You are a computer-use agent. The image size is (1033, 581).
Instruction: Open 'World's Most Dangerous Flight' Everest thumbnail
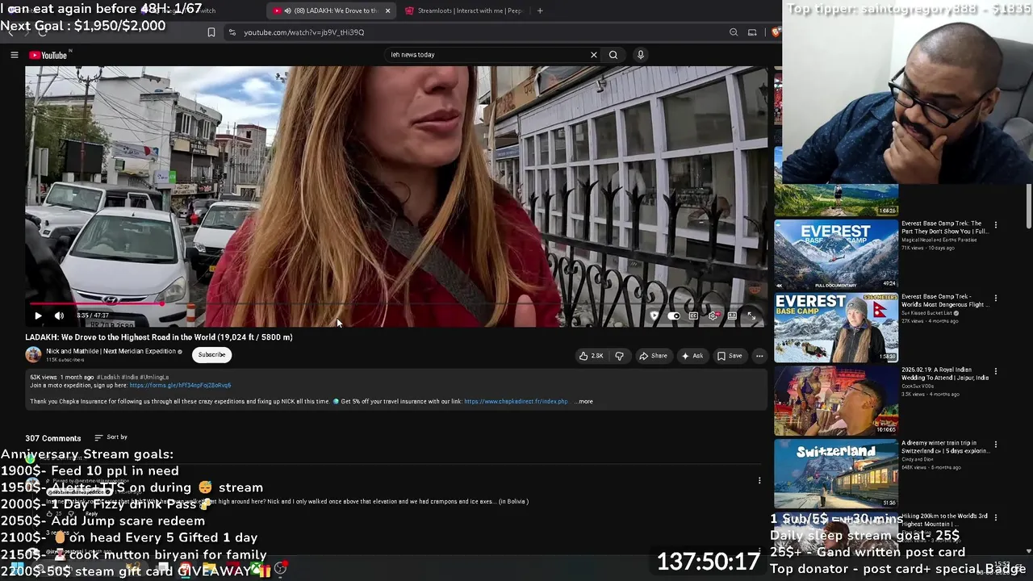tap(836, 328)
